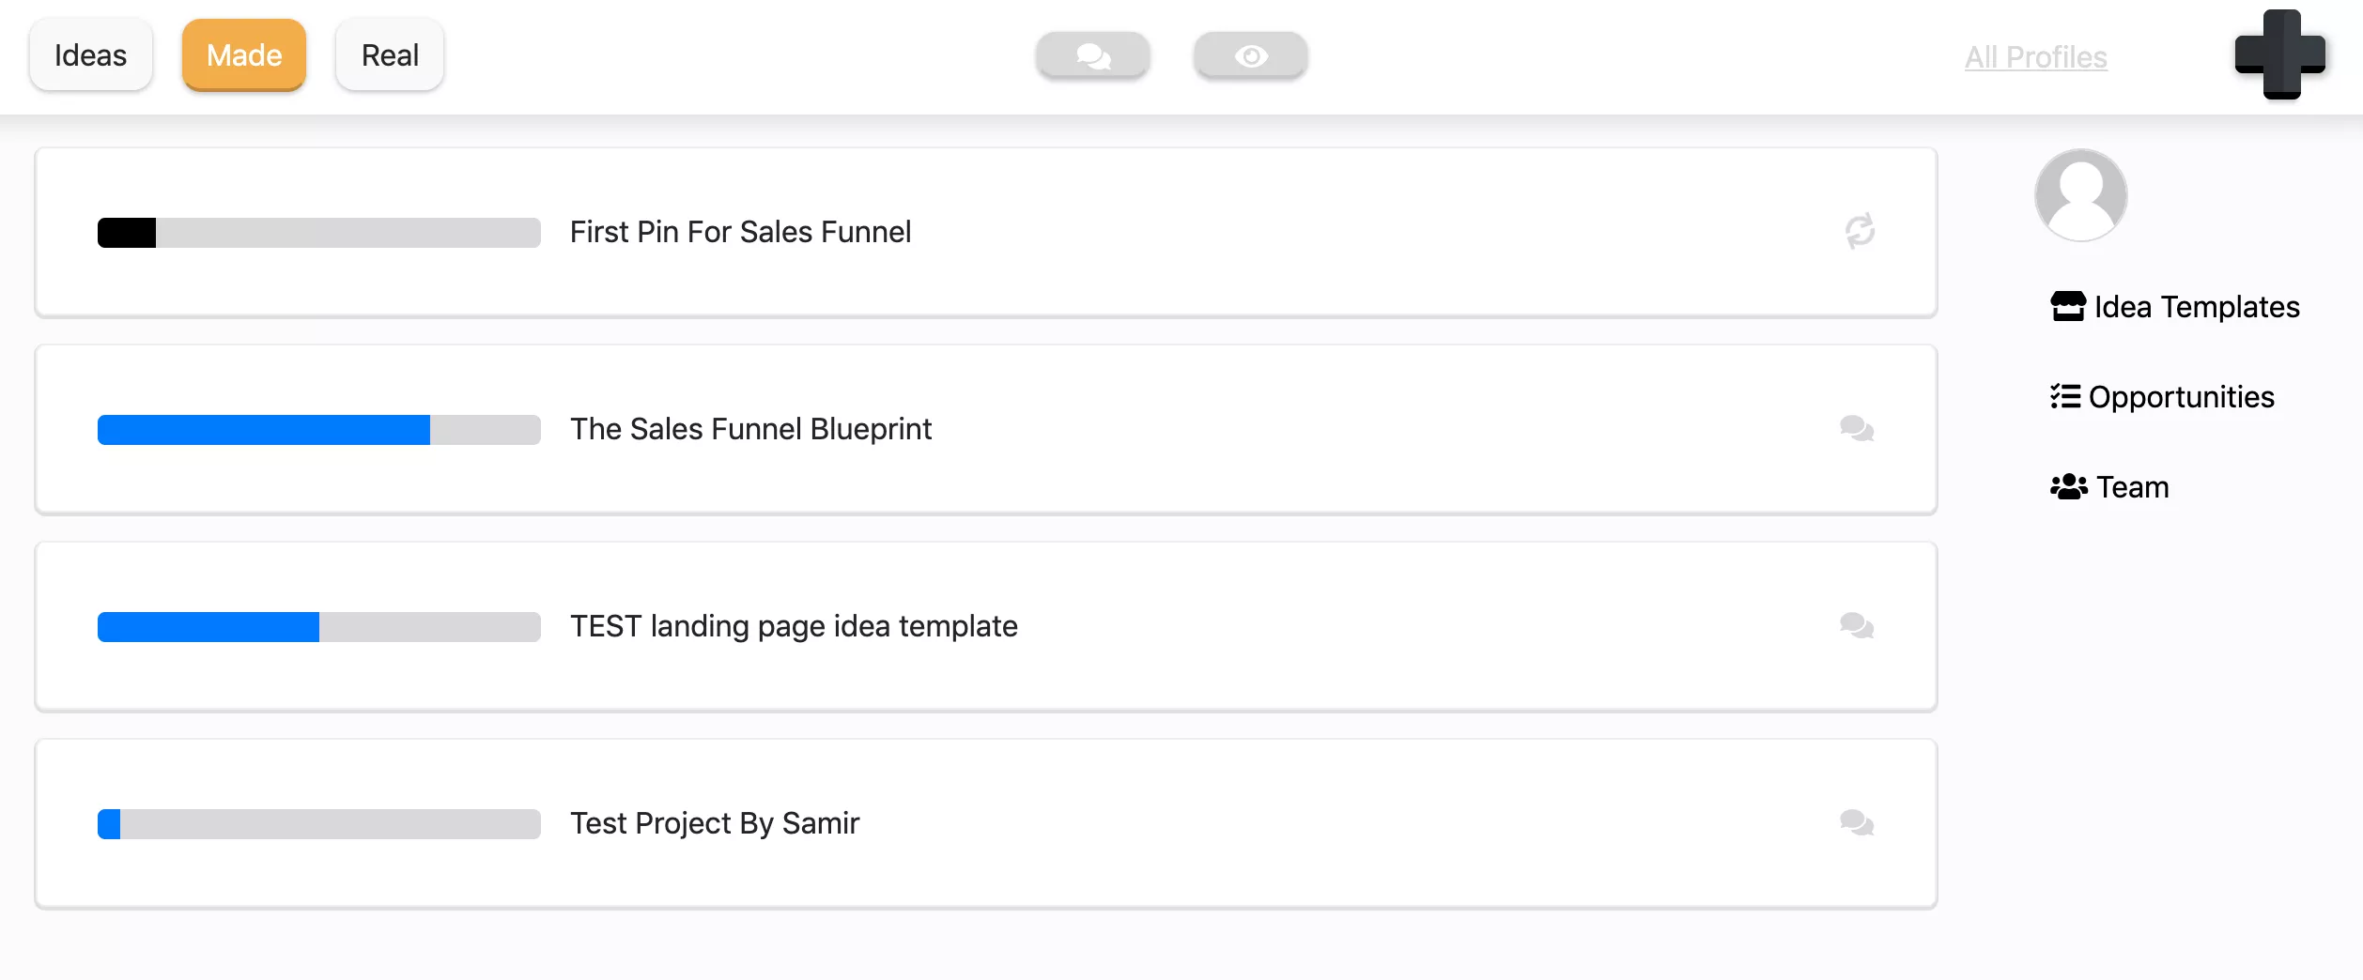Open the All Profiles link
This screenshot has width=2363, height=980.
pyautogui.click(x=2036, y=57)
